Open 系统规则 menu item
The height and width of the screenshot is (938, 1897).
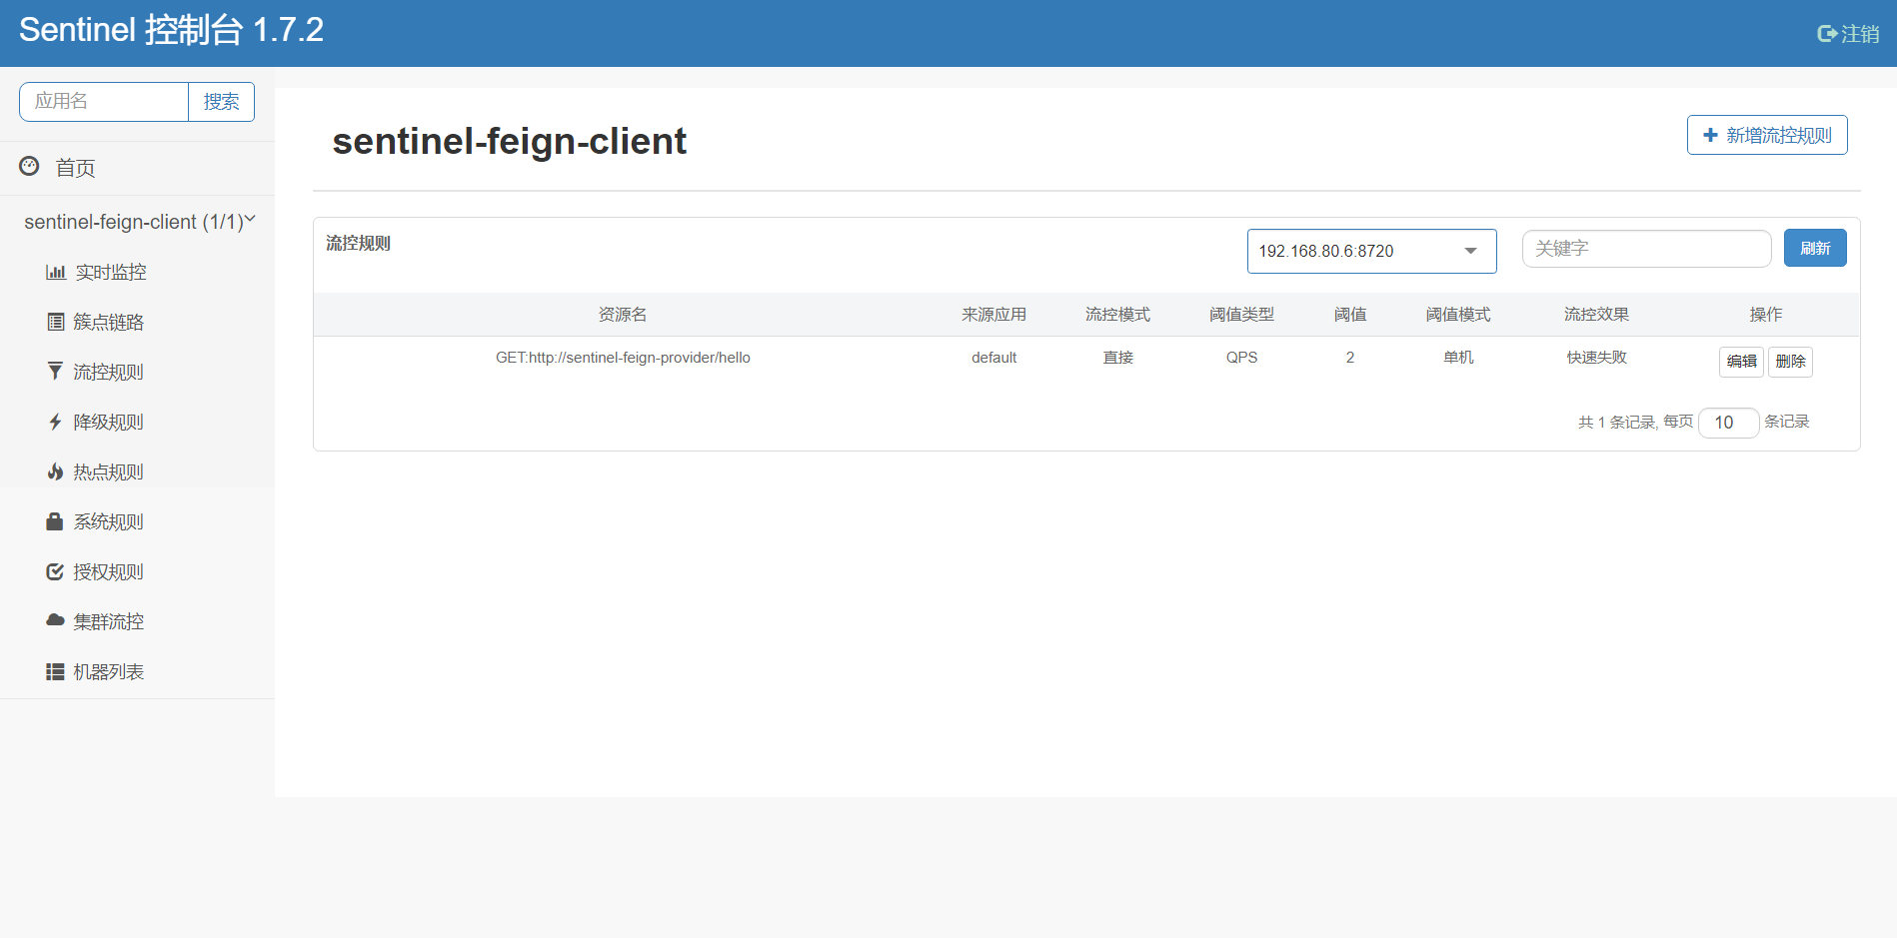coord(108,521)
